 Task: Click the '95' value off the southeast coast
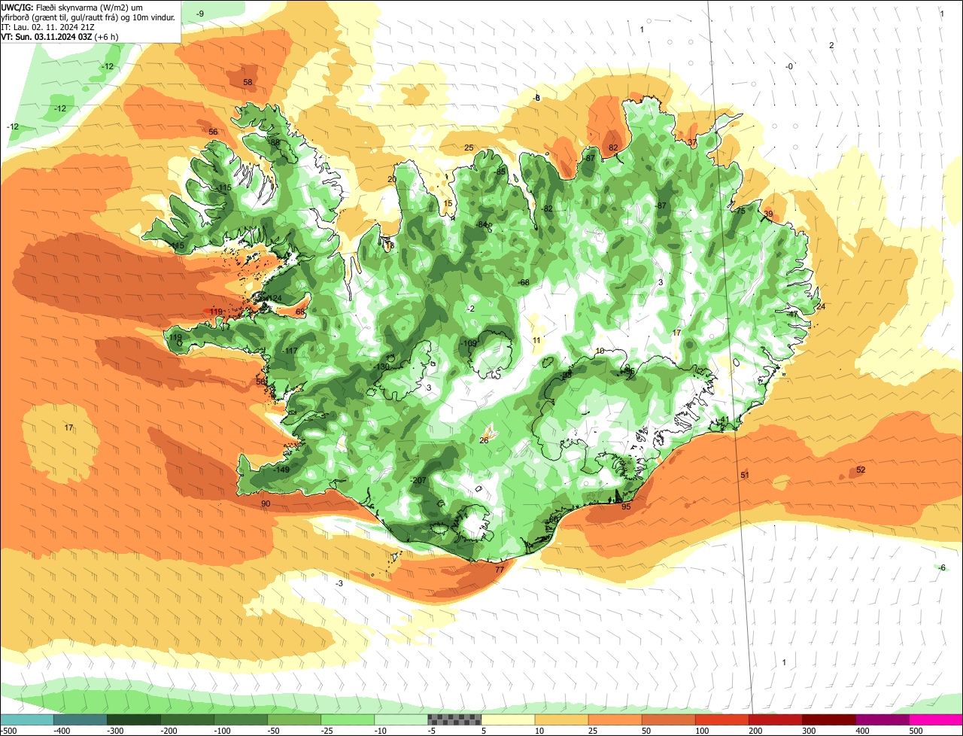tap(626, 506)
